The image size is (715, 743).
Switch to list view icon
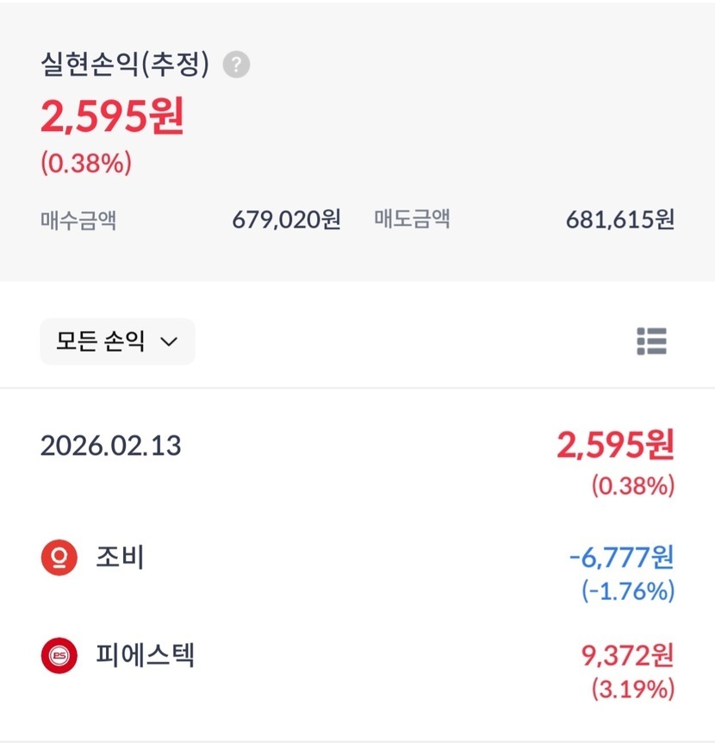coord(651,341)
